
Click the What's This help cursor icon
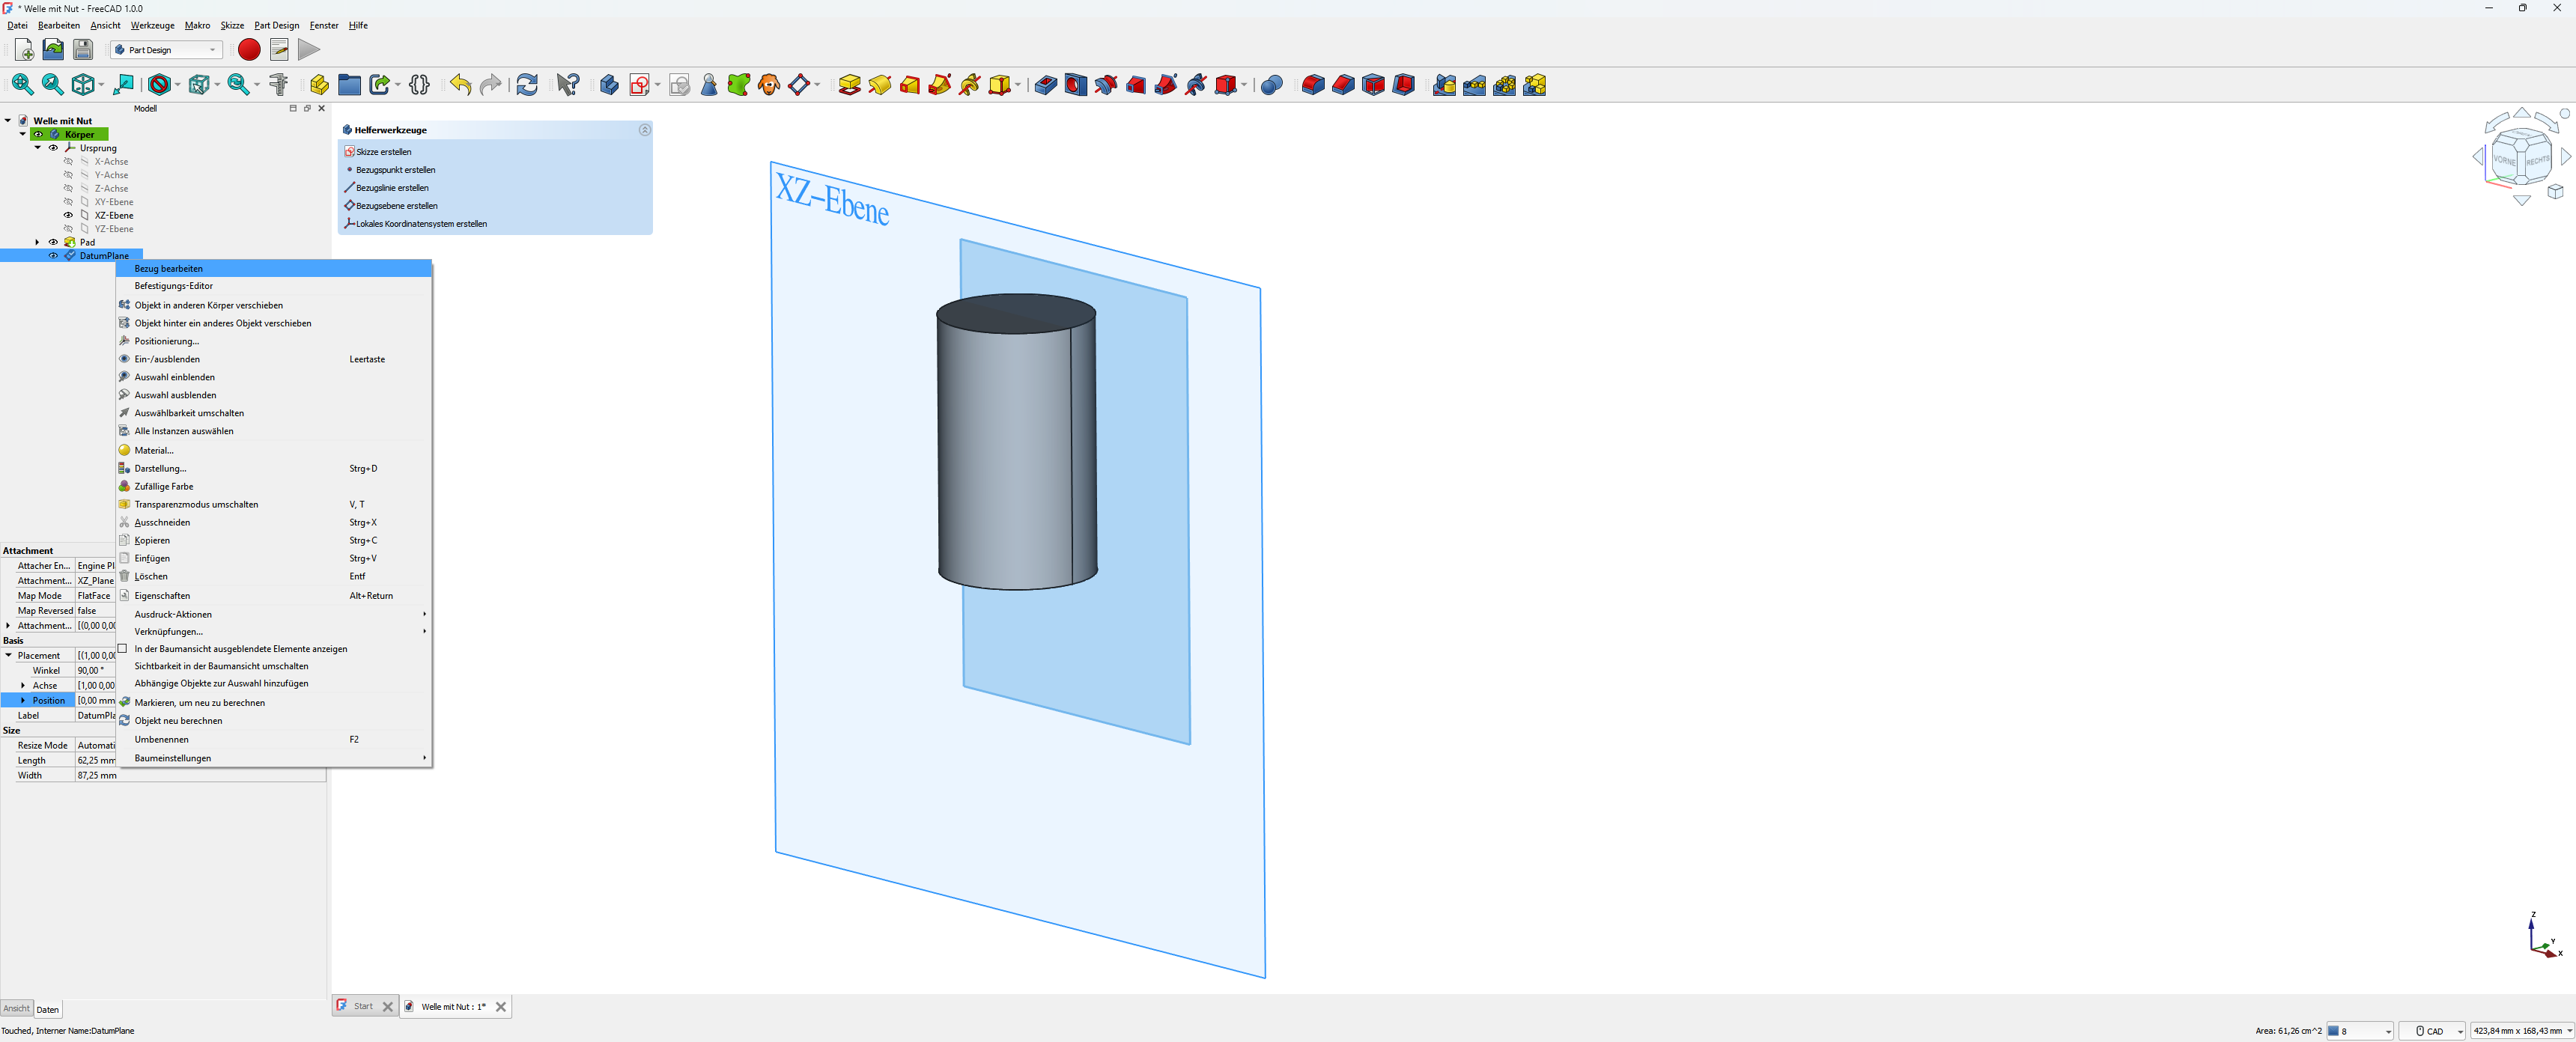point(568,85)
